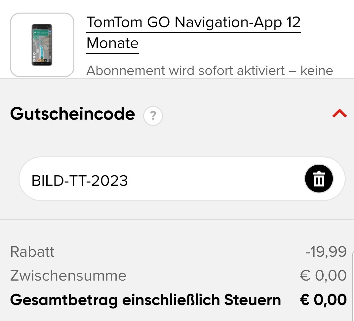The height and width of the screenshot is (321, 354).
Task: Click the -19,99 discount amount
Action: [x=326, y=251]
